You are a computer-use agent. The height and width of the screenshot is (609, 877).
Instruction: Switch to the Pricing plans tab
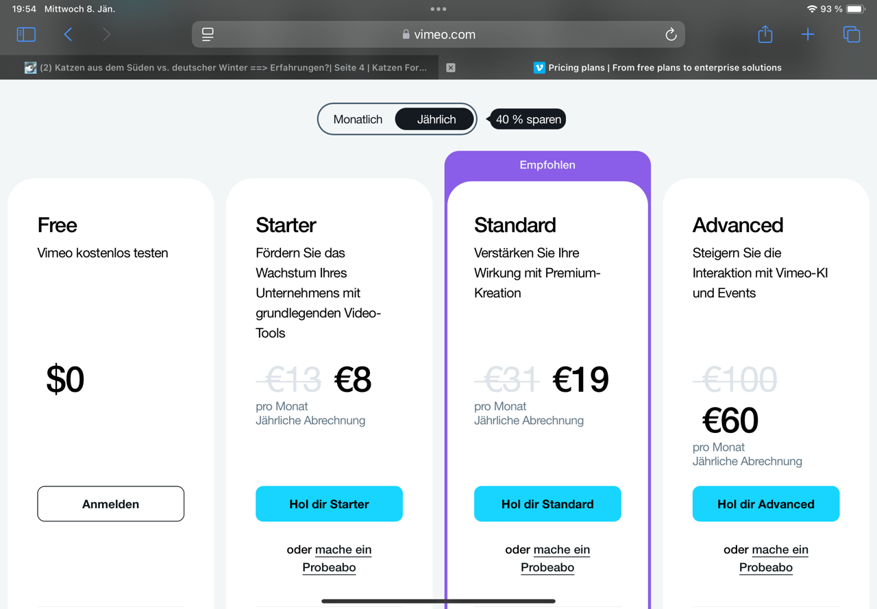[x=657, y=68]
